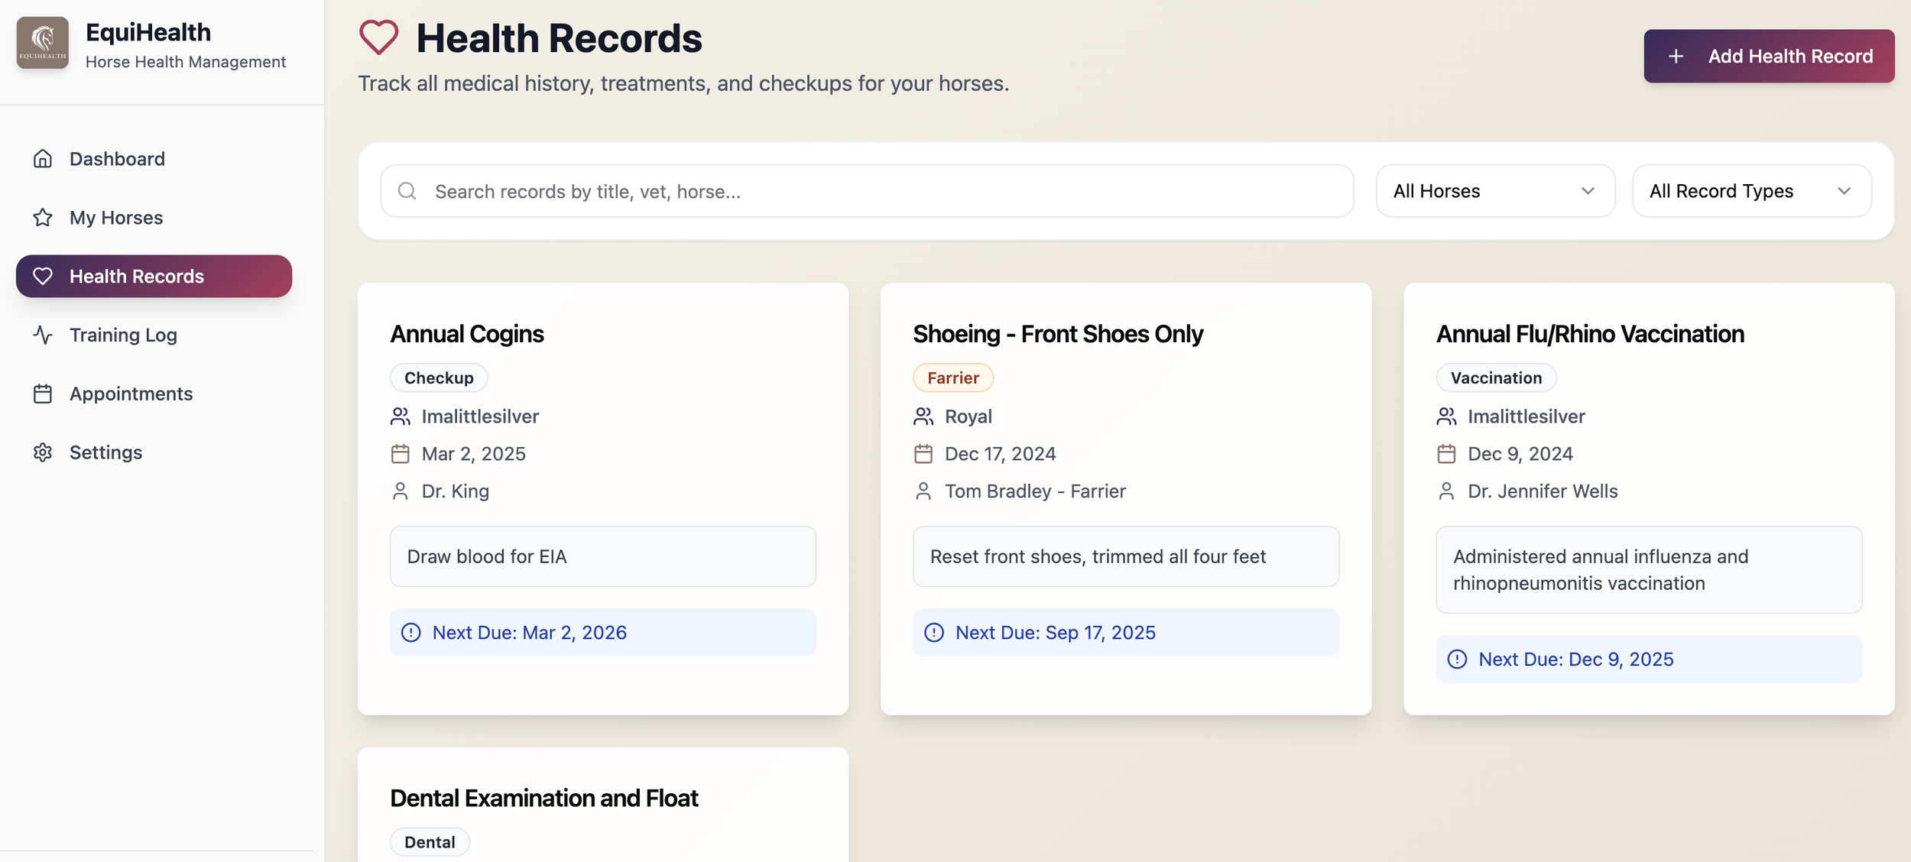Click the EquiHealth horse logo icon

tap(43, 43)
